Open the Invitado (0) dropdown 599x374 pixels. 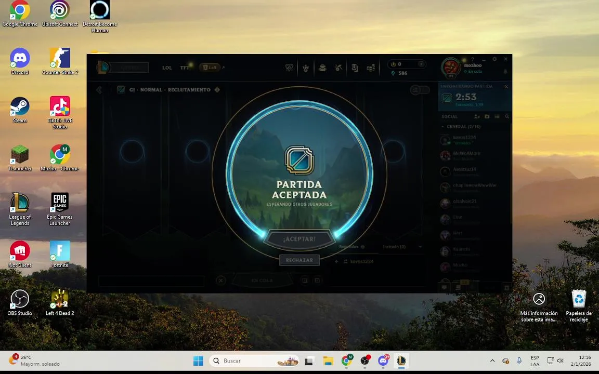(402, 247)
